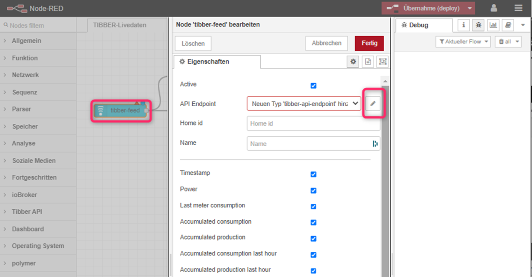
Task: Open the help book sidebar tab icon
Action: [x=508, y=25]
